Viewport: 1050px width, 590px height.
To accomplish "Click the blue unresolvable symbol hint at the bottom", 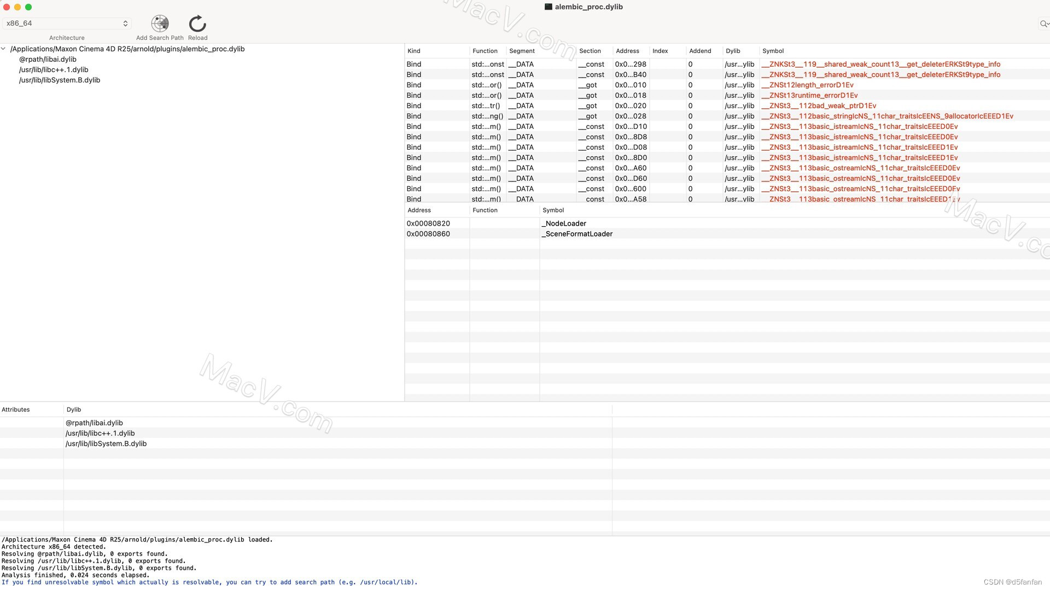I will tap(211, 582).
